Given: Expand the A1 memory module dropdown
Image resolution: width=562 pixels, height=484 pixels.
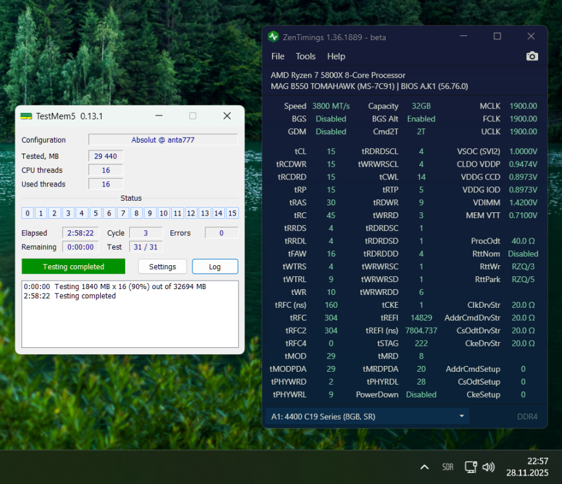Looking at the screenshot, I should [x=462, y=416].
